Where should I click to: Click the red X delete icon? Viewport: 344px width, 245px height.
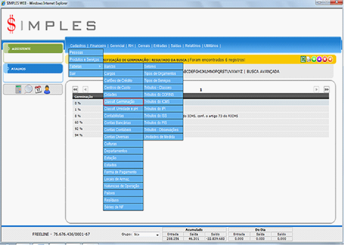click(x=325, y=60)
